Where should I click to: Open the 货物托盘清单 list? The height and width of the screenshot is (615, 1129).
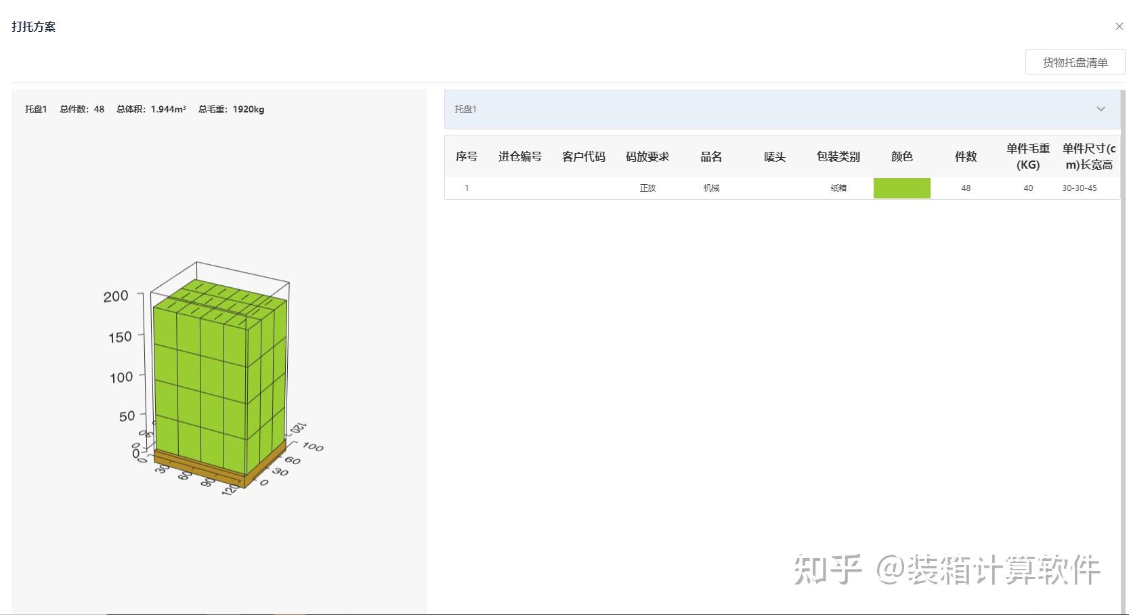tap(1074, 62)
